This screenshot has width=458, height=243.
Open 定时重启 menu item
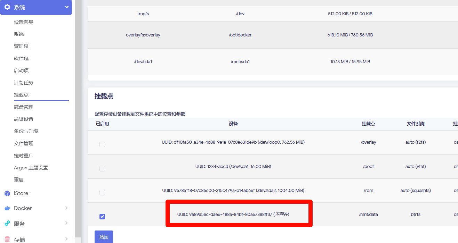click(24, 156)
